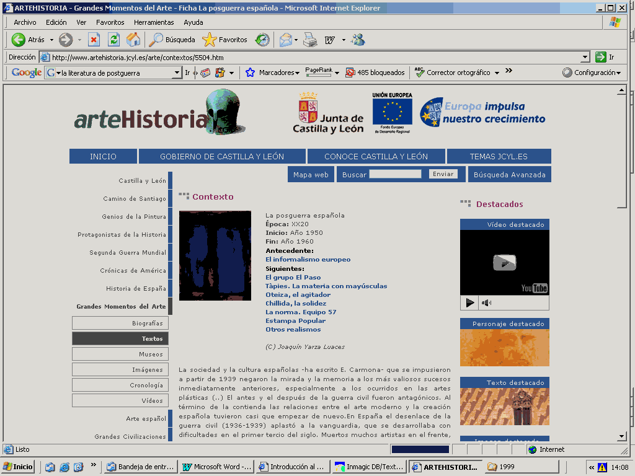Expand the PageRank dropdown arrow

pos(337,73)
